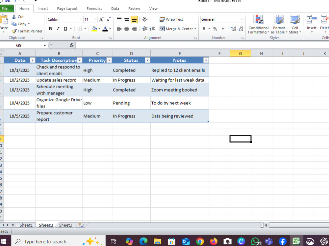Image resolution: width=329 pixels, height=246 pixels.
Task: Open the Orientation text rotation tool
Action: point(145,19)
